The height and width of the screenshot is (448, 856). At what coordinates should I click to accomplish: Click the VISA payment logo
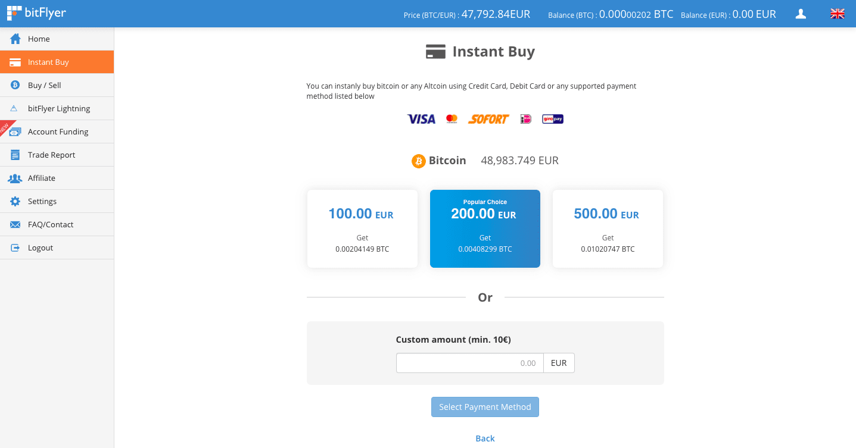pyautogui.click(x=421, y=119)
